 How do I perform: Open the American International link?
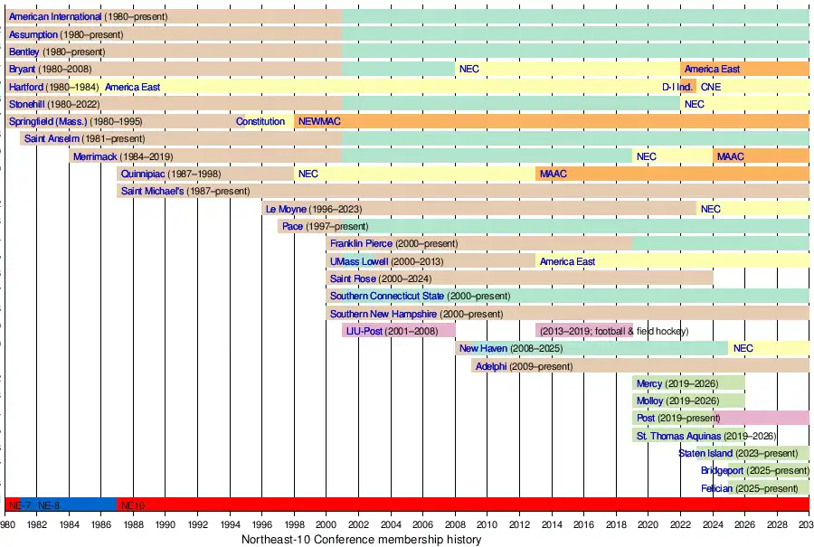[54, 17]
